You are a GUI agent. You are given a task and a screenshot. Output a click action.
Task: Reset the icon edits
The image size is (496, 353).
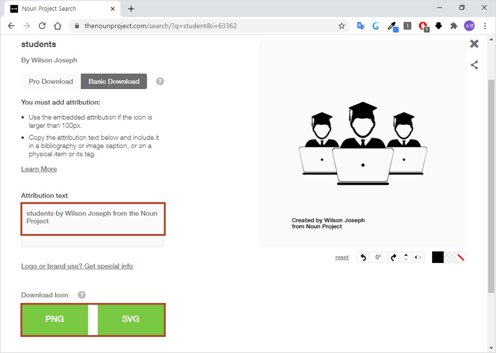pyautogui.click(x=342, y=257)
